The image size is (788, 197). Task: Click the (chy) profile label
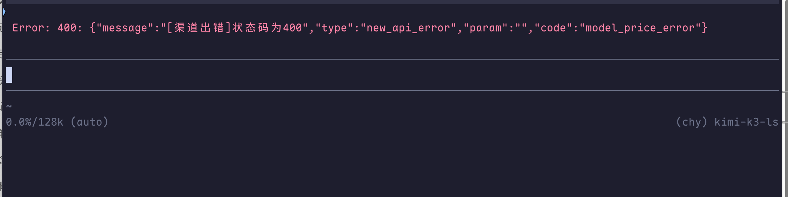pos(692,122)
